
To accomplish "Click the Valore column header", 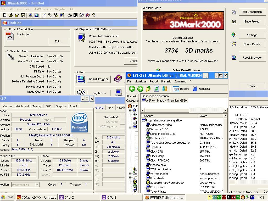I will tap(211, 116).
